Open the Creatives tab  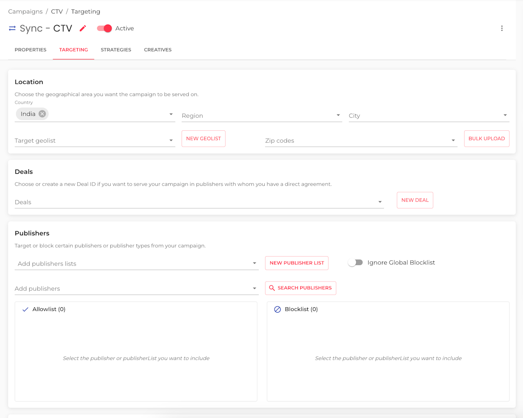point(158,50)
